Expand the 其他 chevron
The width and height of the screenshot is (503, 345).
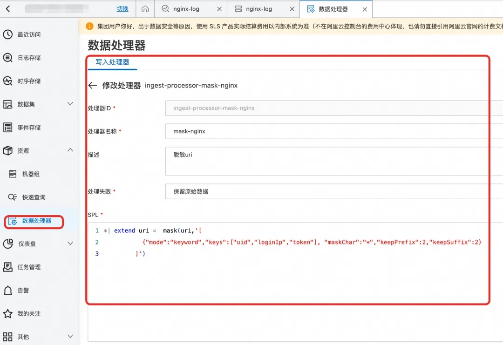[70, 336]
